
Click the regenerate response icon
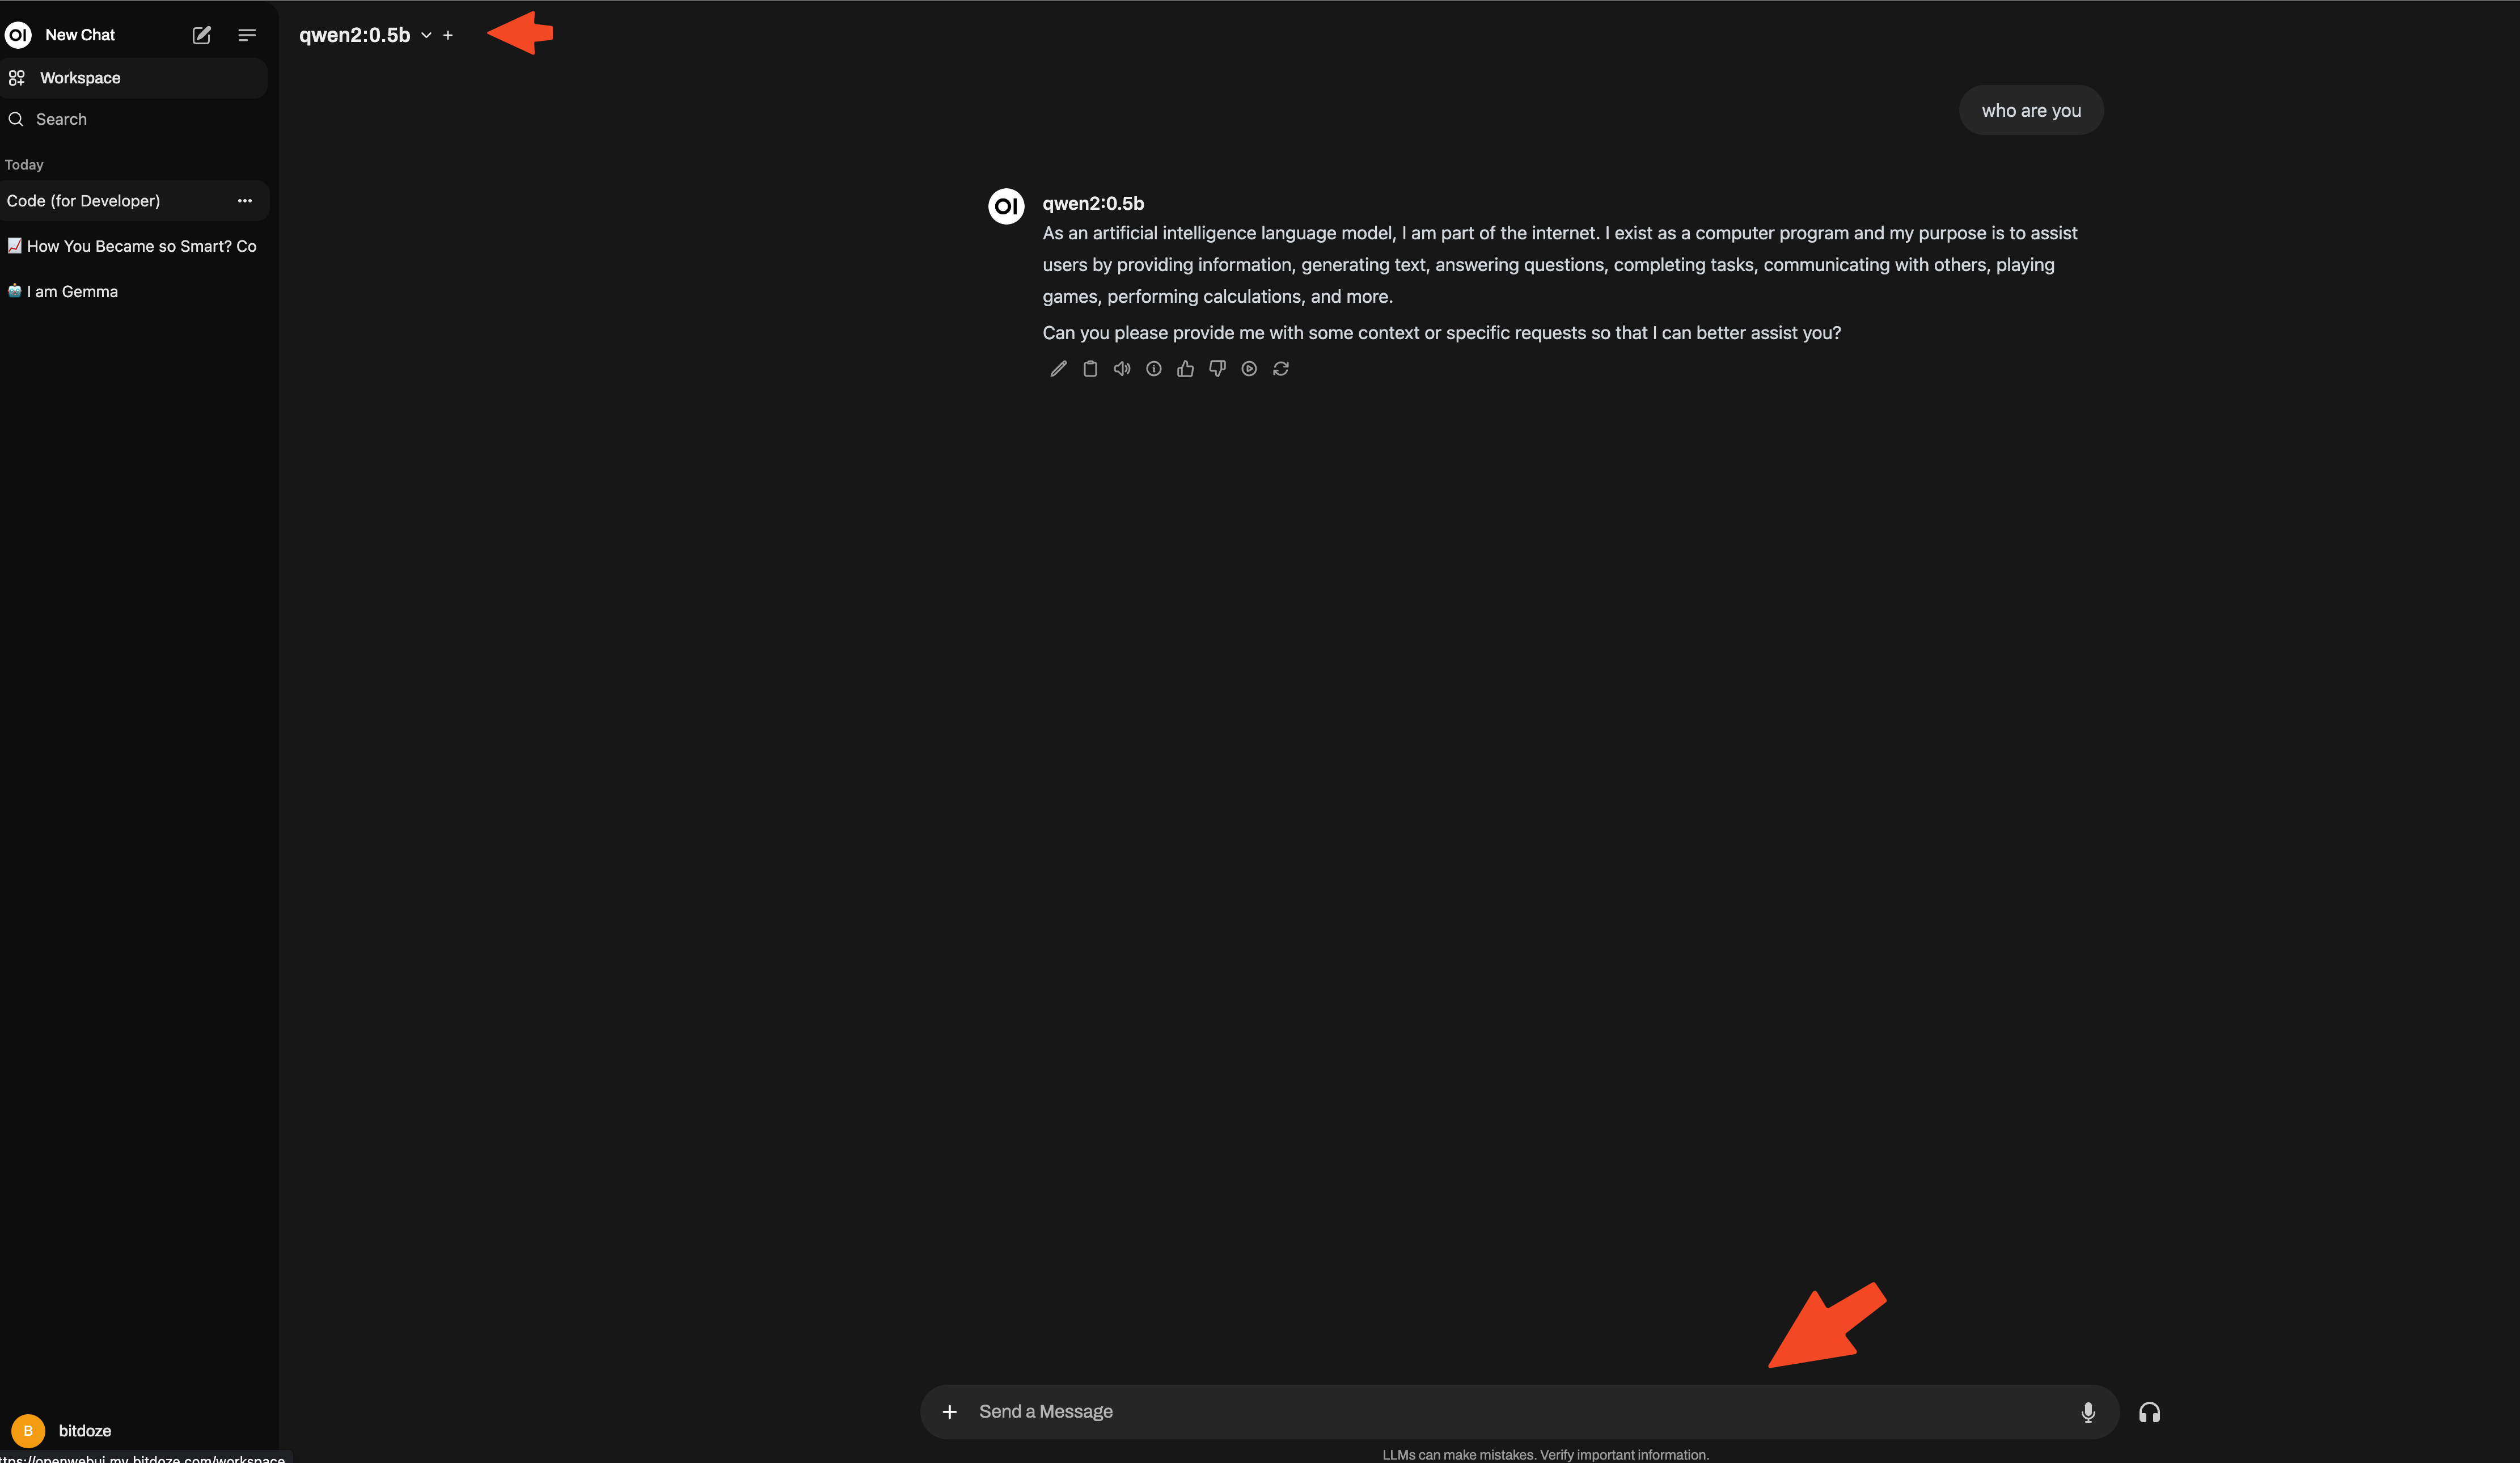pyautogui.click(x=1280, y=367)
